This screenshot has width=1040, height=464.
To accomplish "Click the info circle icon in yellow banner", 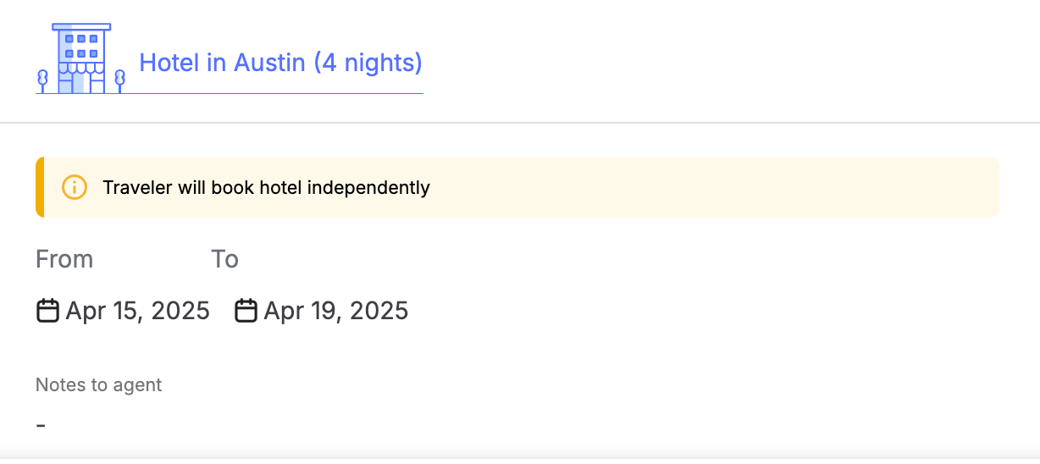I will click(x=75, y=187).
